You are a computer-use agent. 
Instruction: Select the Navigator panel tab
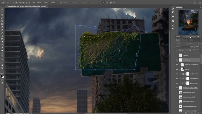tap(179, 8)
